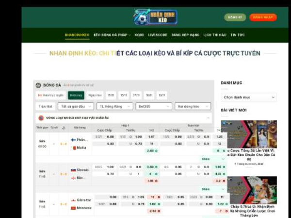The image size is (291, 218).
Task: Click the league badge icon of Vòng loại World Cup
Action: point(41,118)
